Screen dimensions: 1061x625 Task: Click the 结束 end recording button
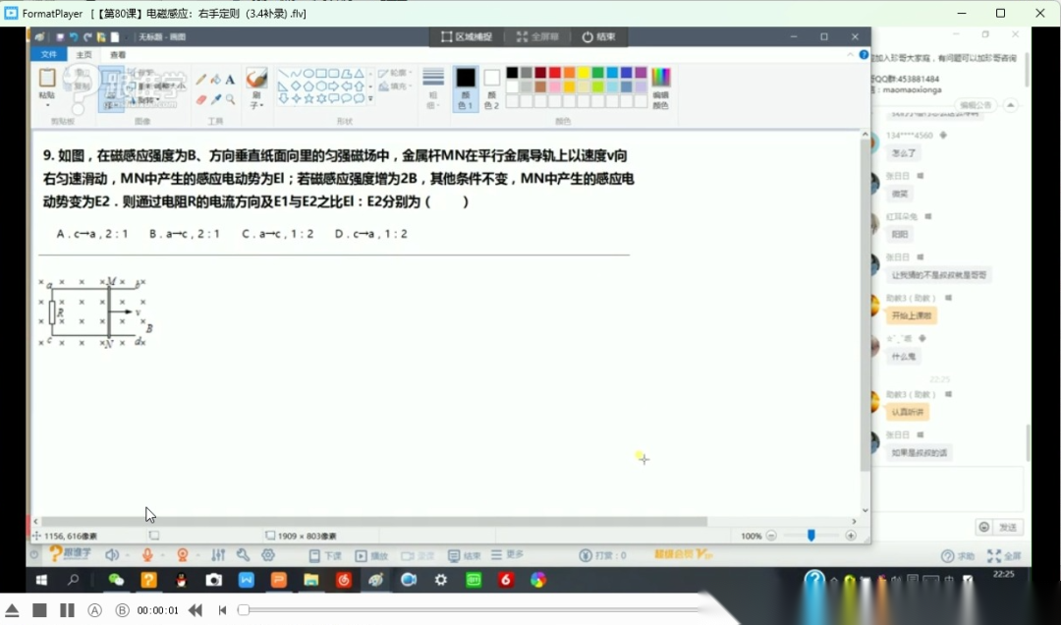click(598, 36)
